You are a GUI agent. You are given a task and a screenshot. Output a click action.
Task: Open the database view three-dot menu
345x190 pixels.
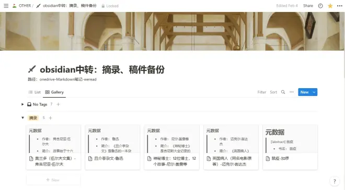pos(292,92)
